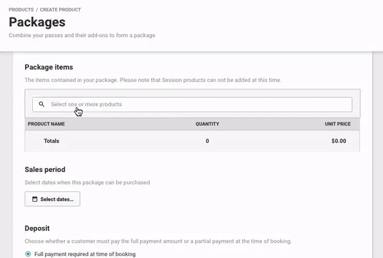Image resolution: width=383 pixels, height=258 pixels.
Task: Focus the Select one or more products field
Action: pos(192,104)
